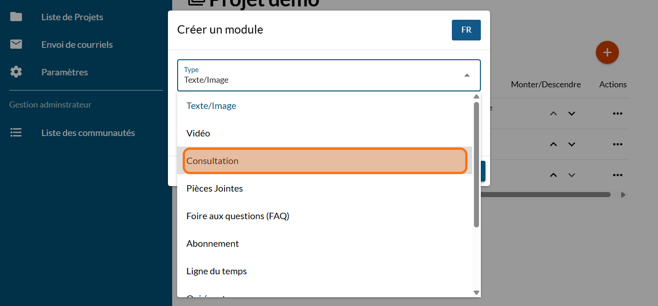This screenshot has height=306, width=658.
Task: Move the third row module up
Action: coord(554,175)
